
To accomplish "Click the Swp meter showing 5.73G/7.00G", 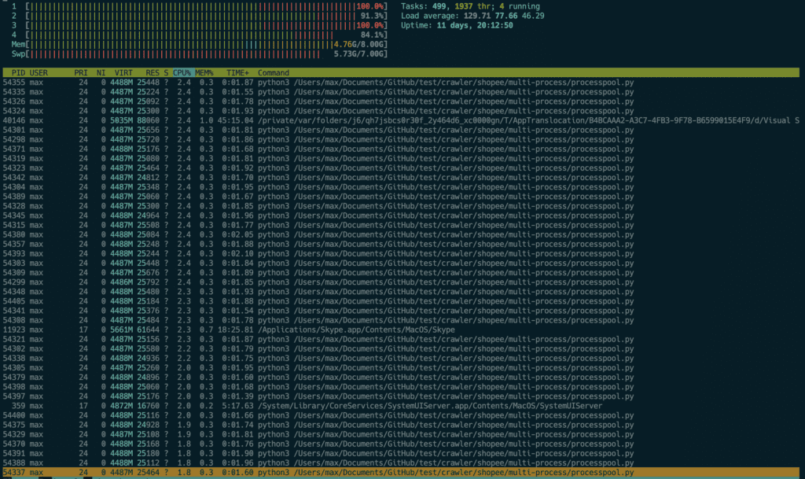I will [199, 54].
